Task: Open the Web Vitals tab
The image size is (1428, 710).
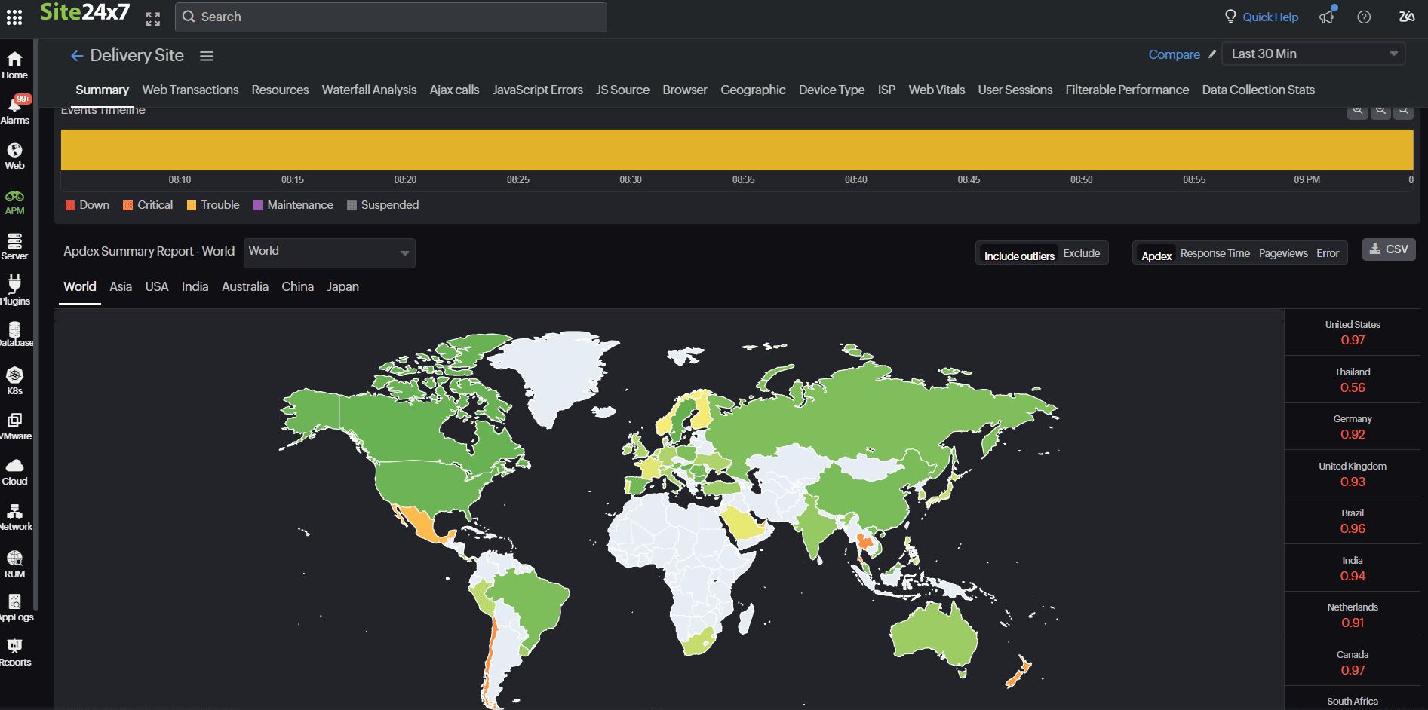Action: [936, 90]
